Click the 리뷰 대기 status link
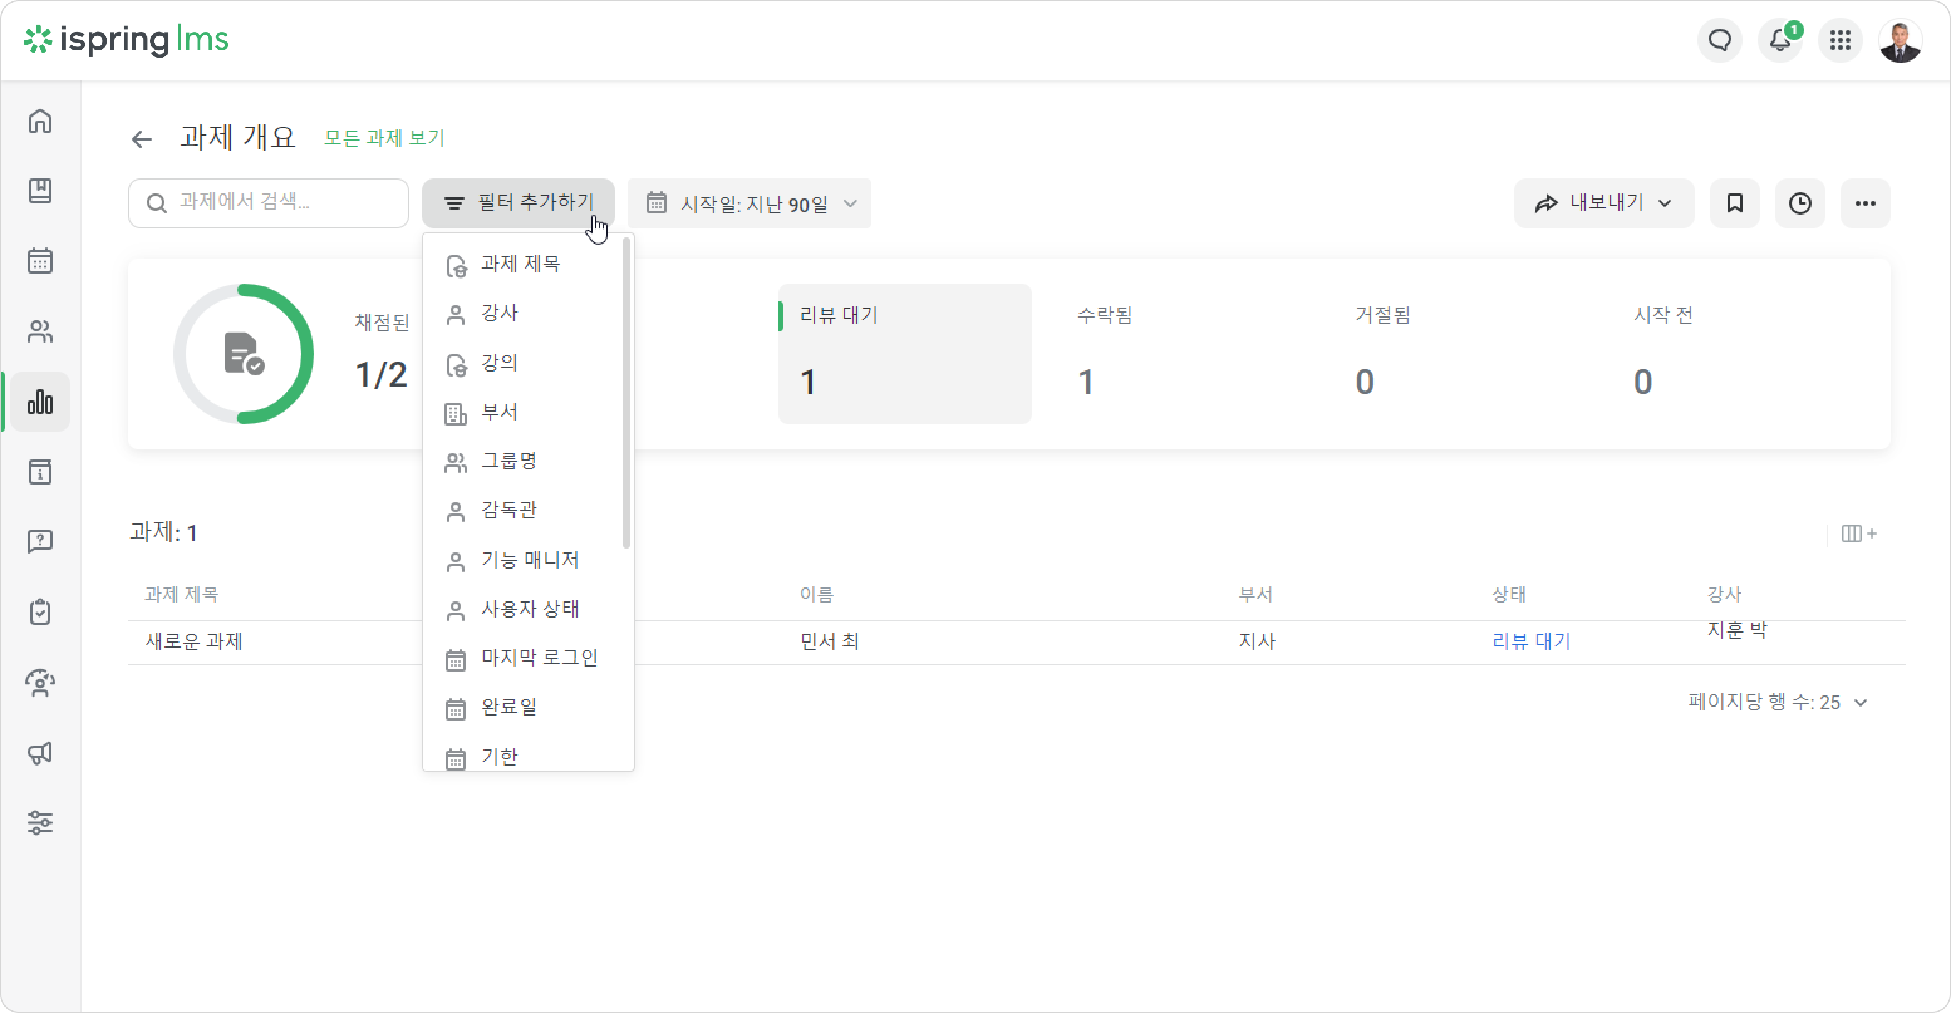Screen dimensions: 1951x1013 [1531, 641]
